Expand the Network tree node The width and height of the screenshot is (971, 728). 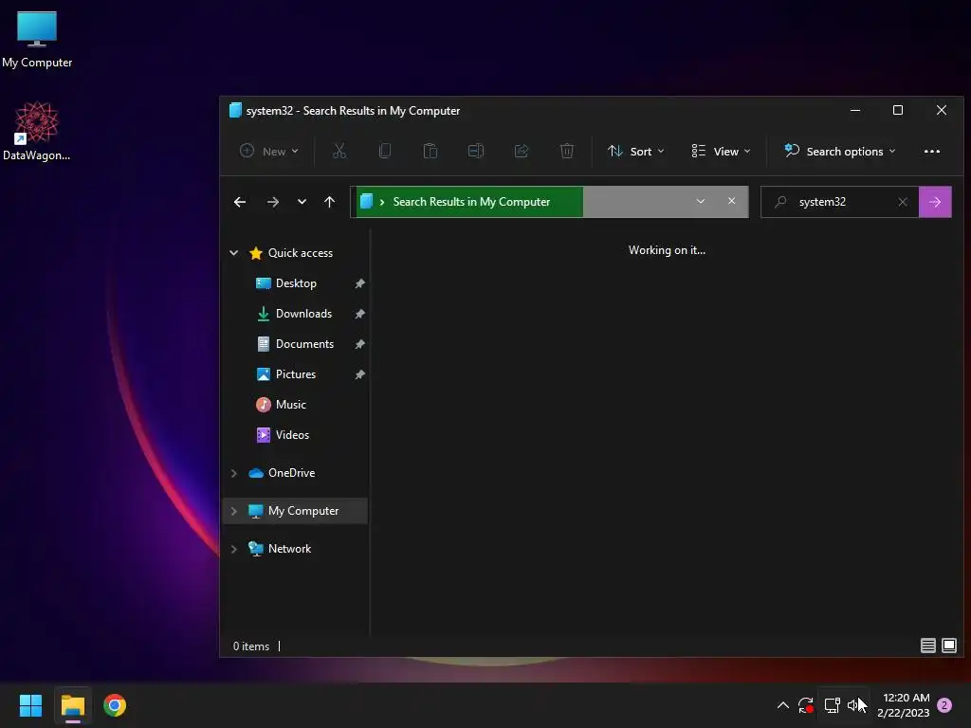click(x=234, y=549)
